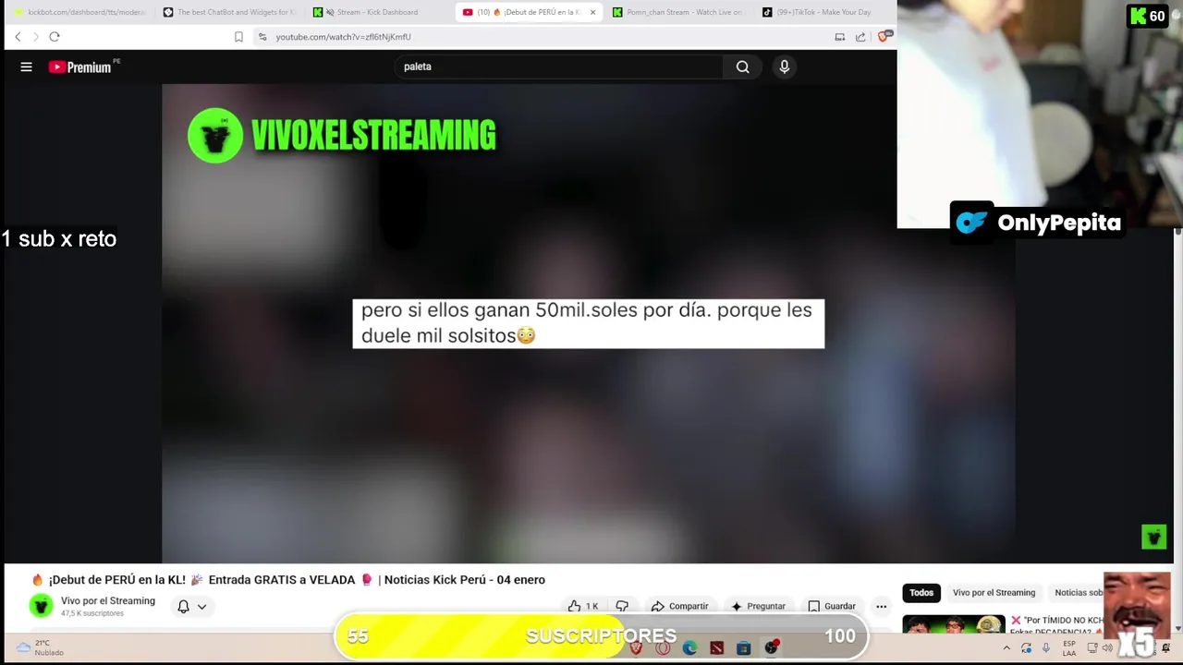The image size is (1183, 665).
Task: Open site settings icon beside the URL
Action: [262, 37]
